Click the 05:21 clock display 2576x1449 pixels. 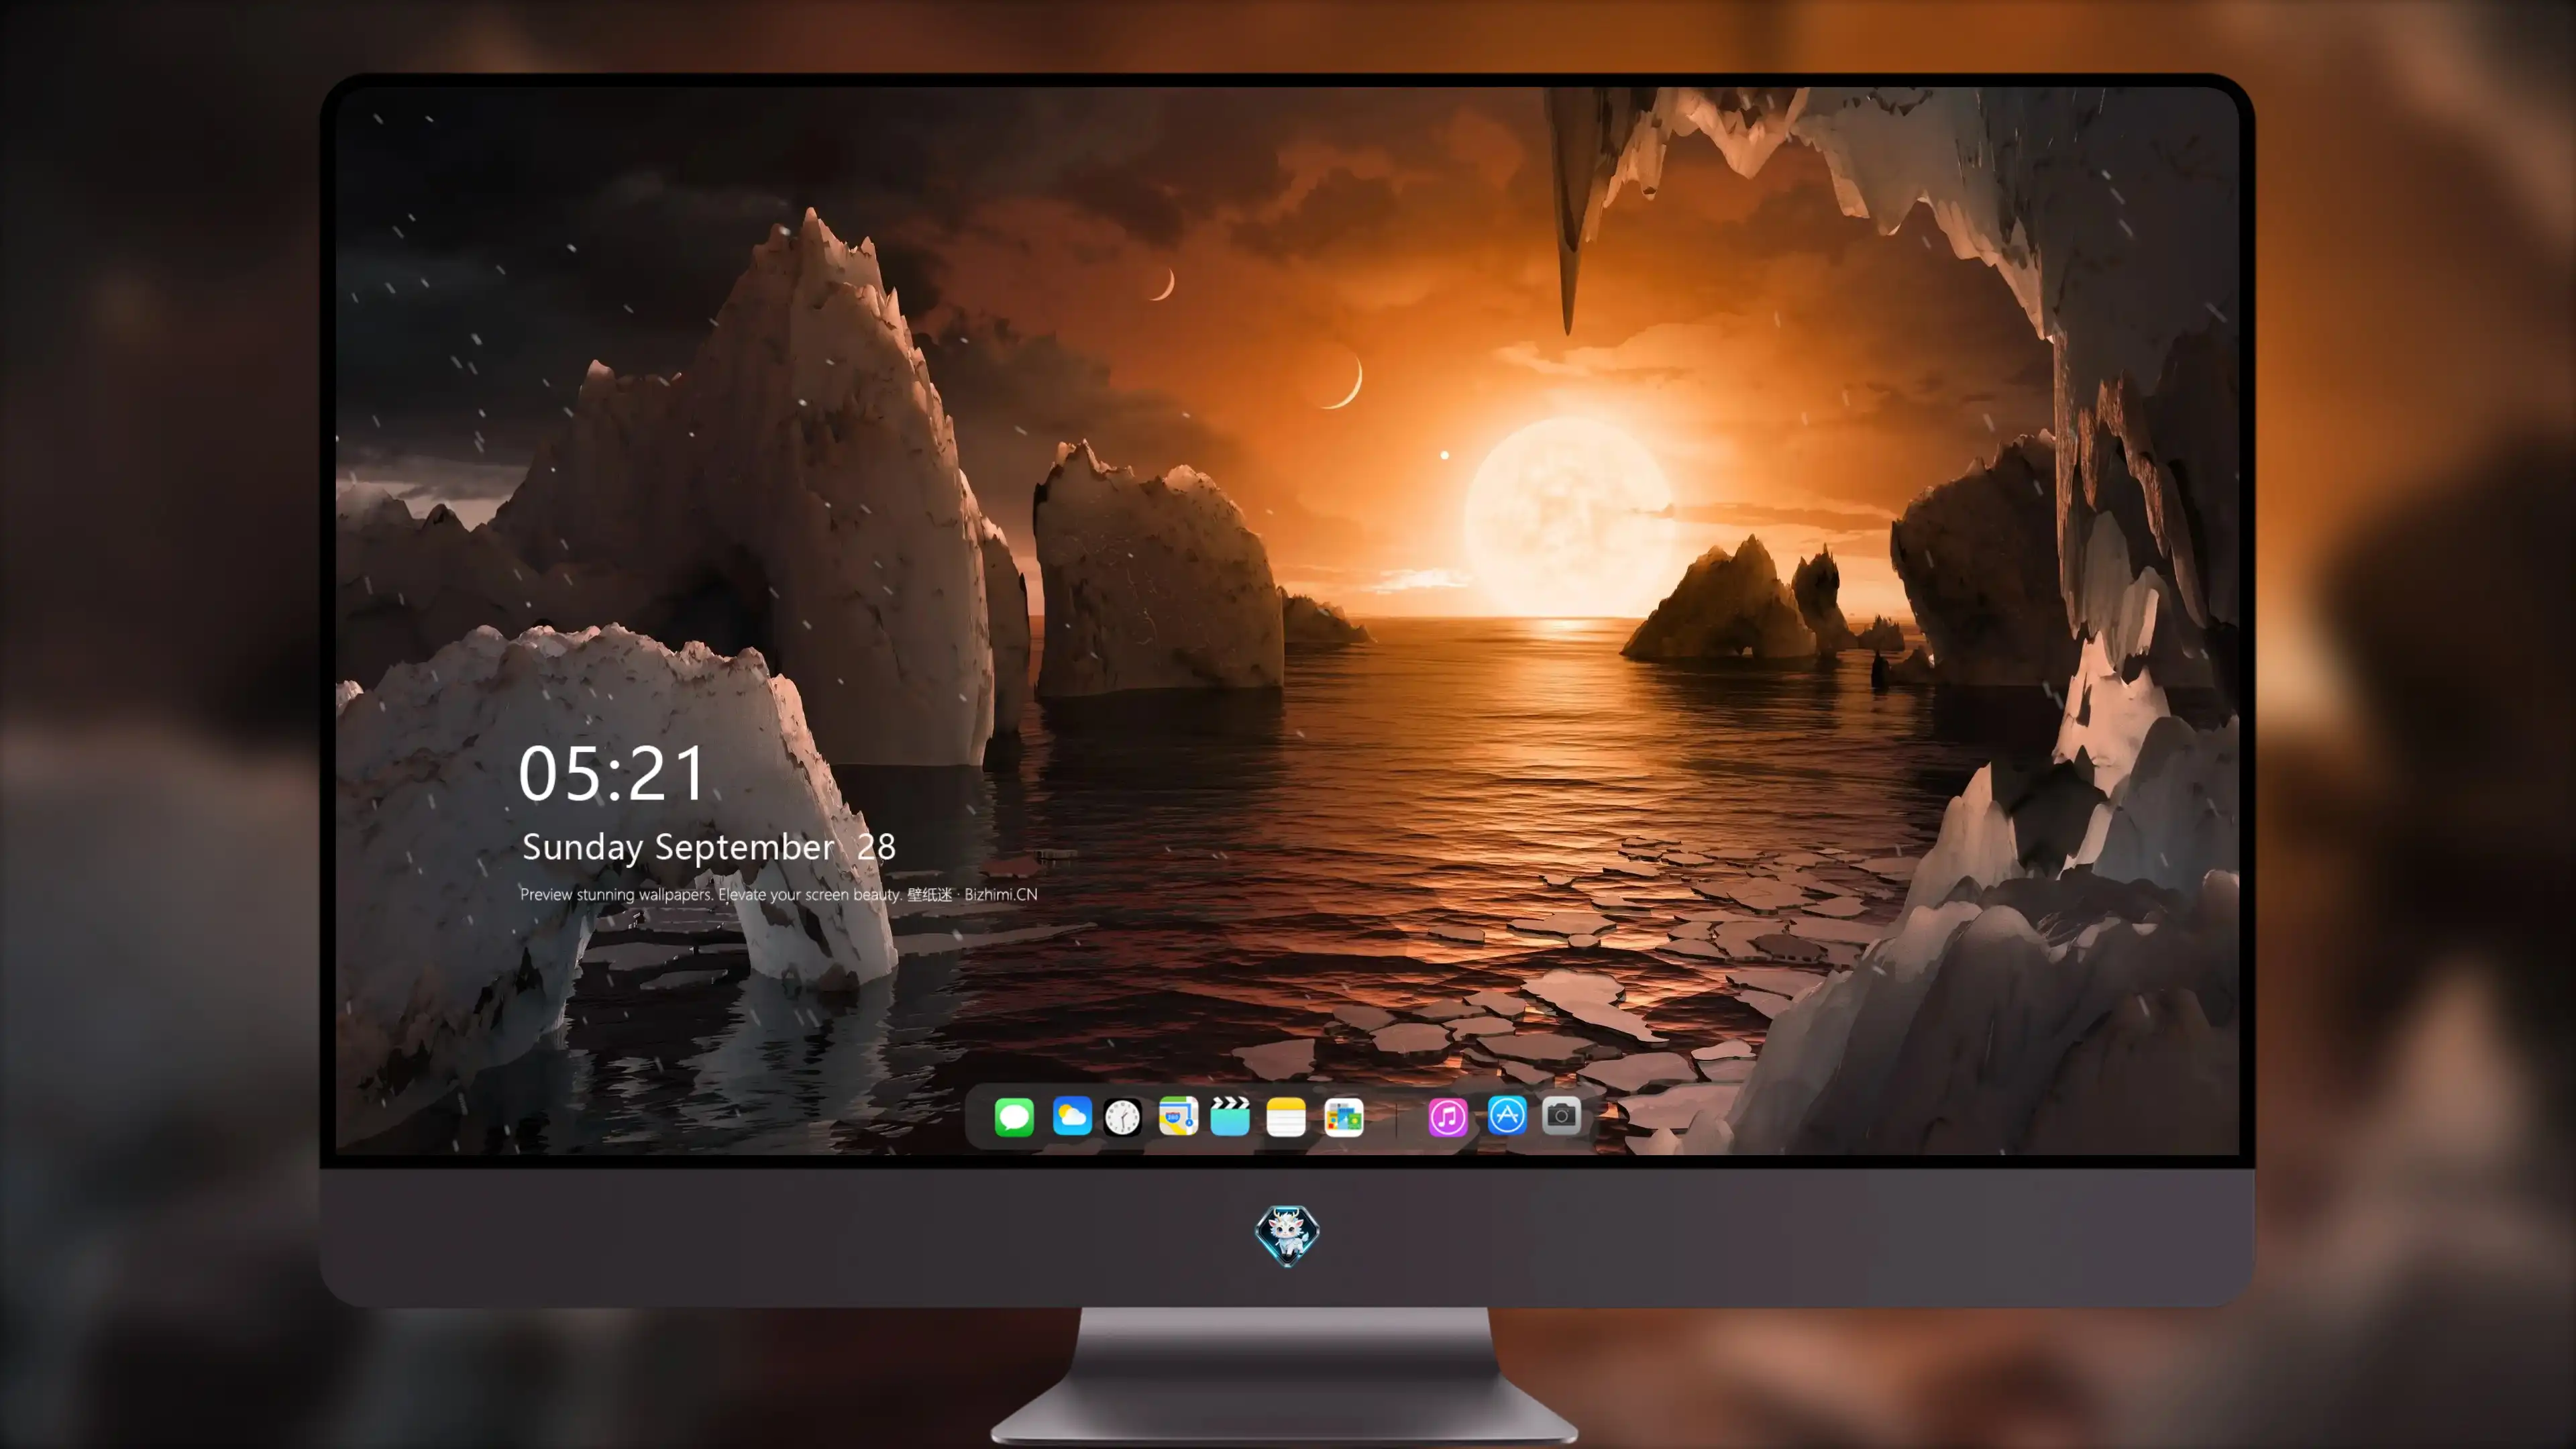pos(612,773)
